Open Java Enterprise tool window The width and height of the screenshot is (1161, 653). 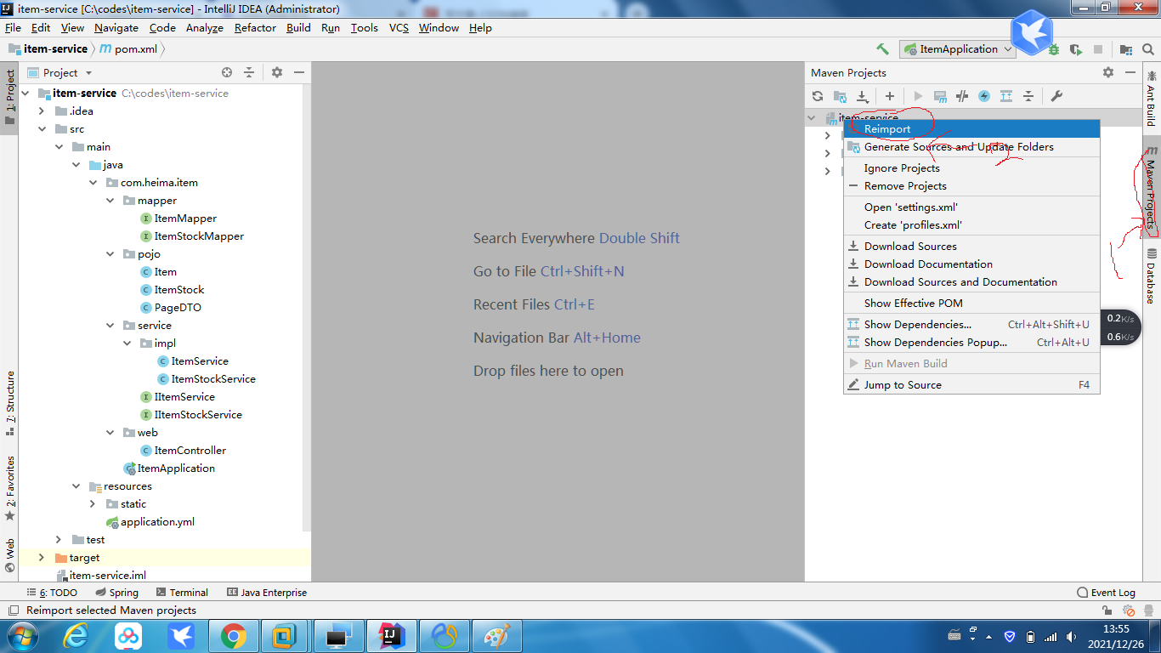pyautogui.click(x=267, y=593)
